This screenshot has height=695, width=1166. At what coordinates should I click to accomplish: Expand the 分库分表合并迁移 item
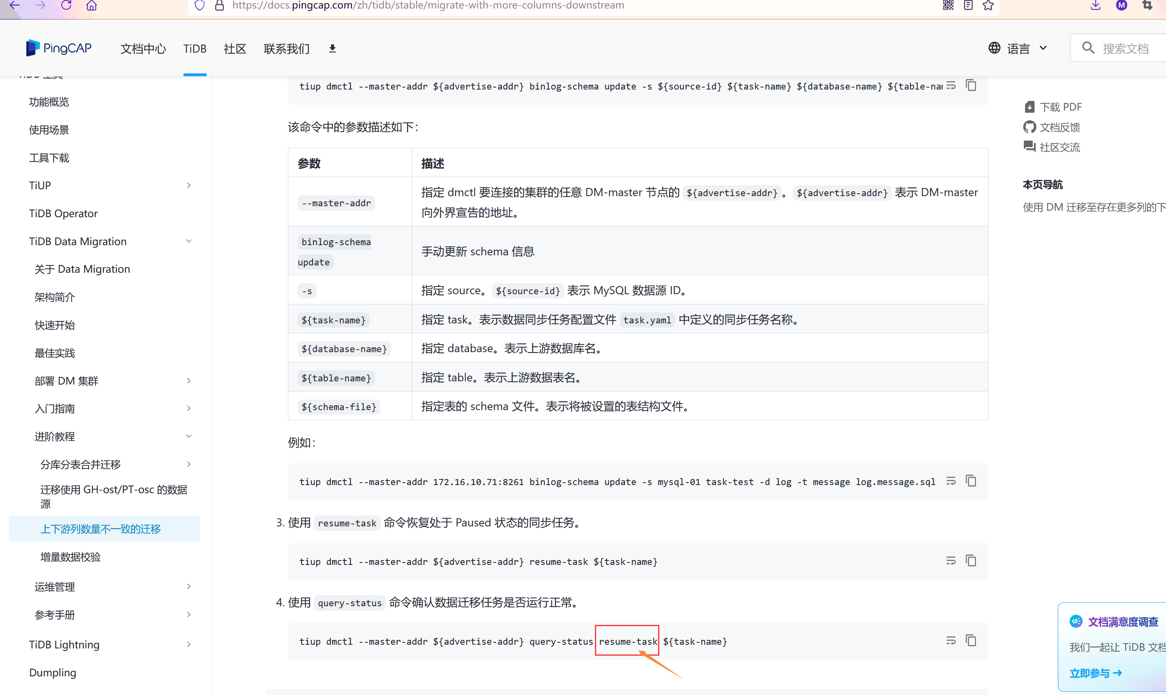[x=189, y=464]
